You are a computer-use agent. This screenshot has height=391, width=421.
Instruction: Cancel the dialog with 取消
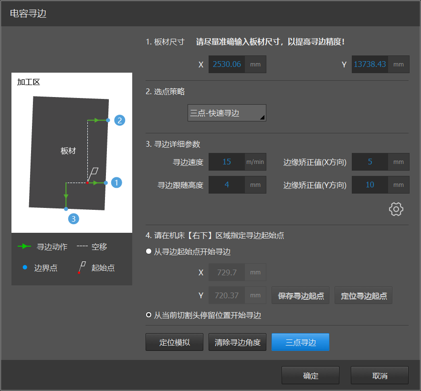pos(379,376)
